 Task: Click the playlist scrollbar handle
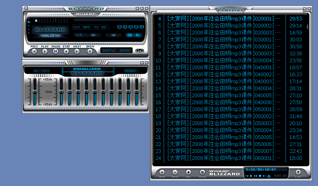(x=308, y=27)
